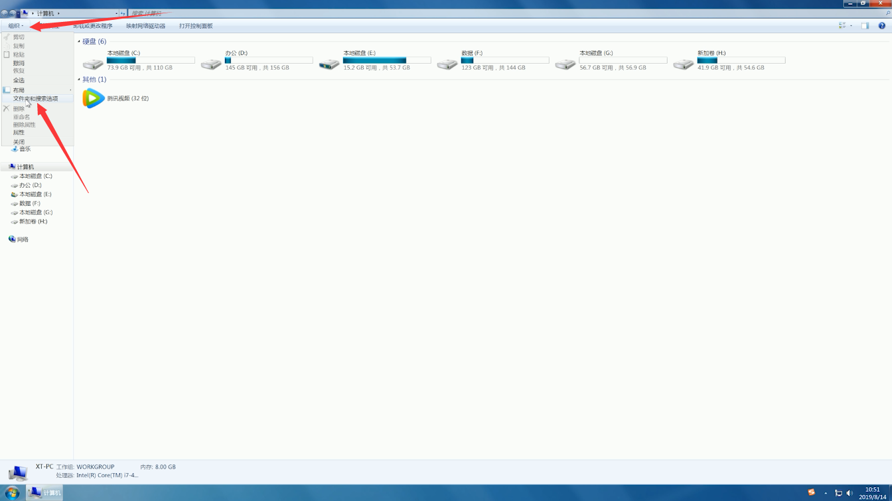The height and width of the screenshot is (501, 892).
Task: Expand the view options dropdown arrow
Action: click(x=852, y=26)
